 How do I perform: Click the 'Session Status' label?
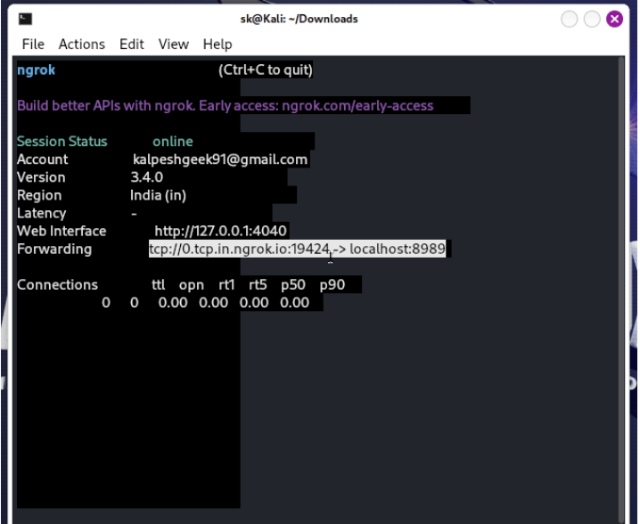click(x=62, y=141)
